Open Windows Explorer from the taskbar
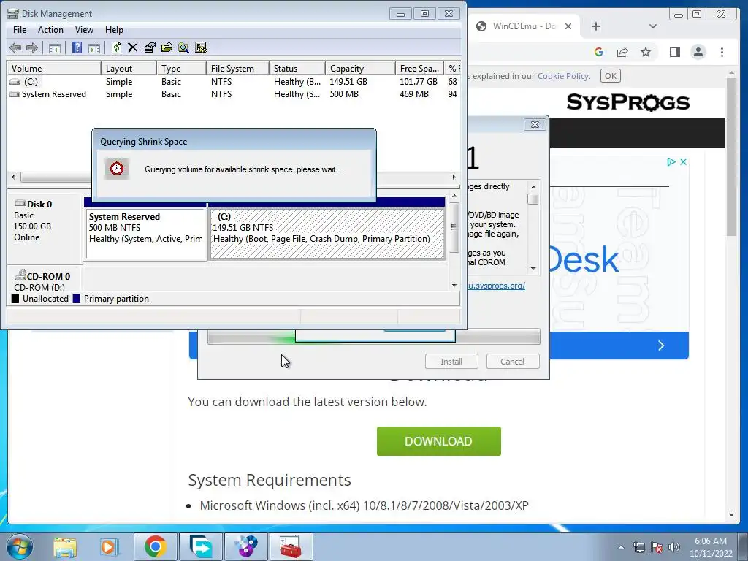748x561 pixels. 65,546
